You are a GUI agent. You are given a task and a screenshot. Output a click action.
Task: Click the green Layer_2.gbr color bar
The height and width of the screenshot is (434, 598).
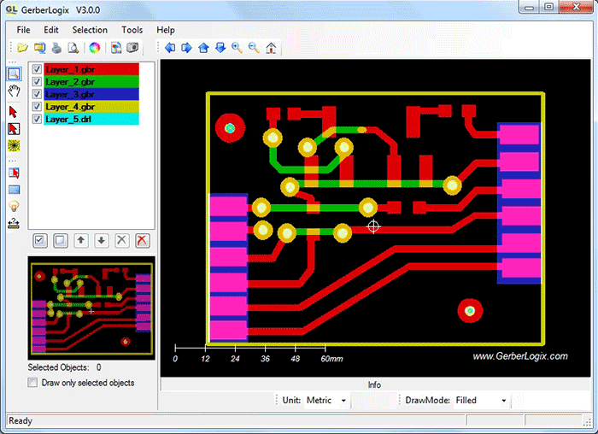tap(91, 82)
